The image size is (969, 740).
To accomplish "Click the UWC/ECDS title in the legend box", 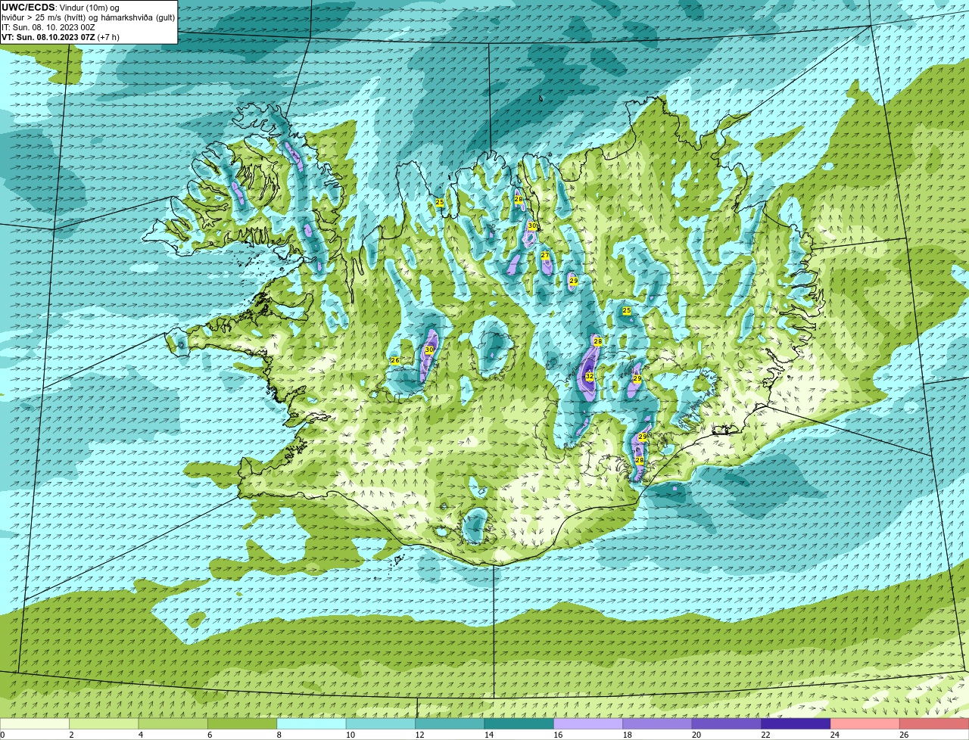I will point(28,8).
